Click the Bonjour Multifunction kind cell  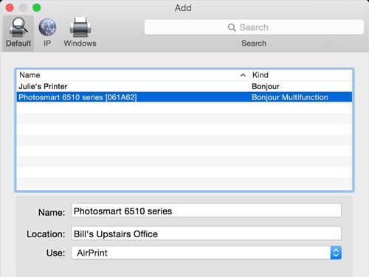tap(290, 97)
